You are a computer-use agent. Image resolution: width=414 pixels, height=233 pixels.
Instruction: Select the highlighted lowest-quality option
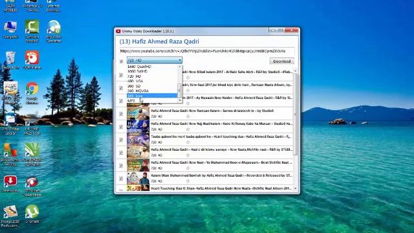coord(152,96)
